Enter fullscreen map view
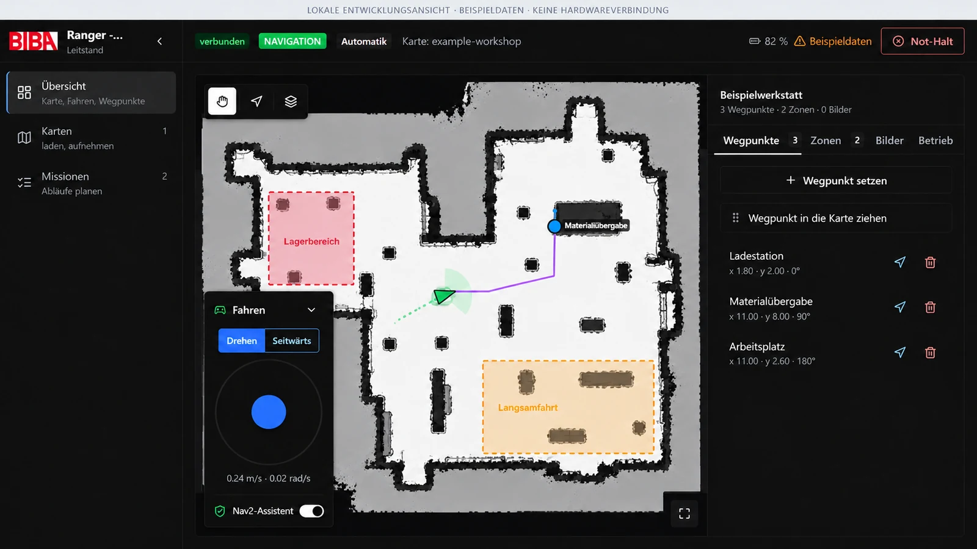Viewport: 977px width, 549px height. tap(685, 514)
